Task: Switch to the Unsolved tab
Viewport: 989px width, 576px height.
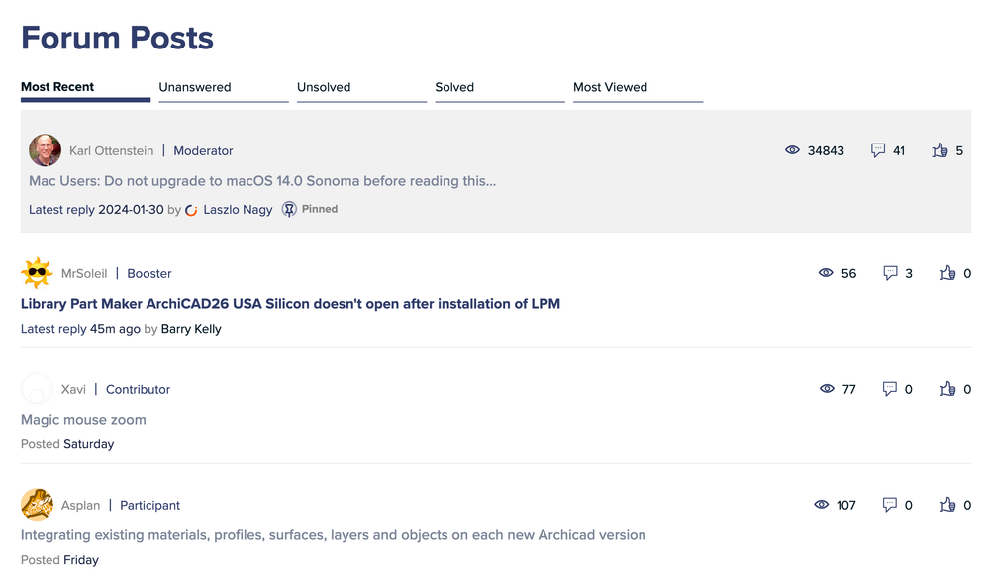Action: point(324,87)
